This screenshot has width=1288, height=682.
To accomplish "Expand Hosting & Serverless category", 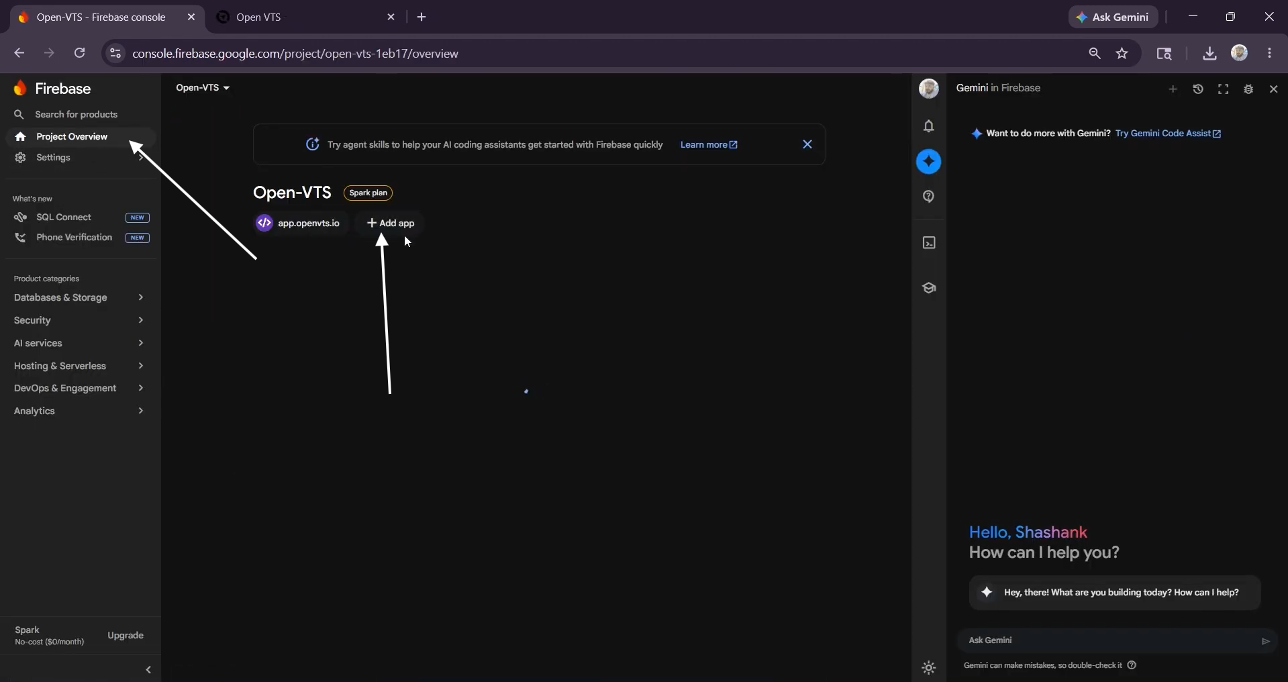I will [x=79, y=366].
